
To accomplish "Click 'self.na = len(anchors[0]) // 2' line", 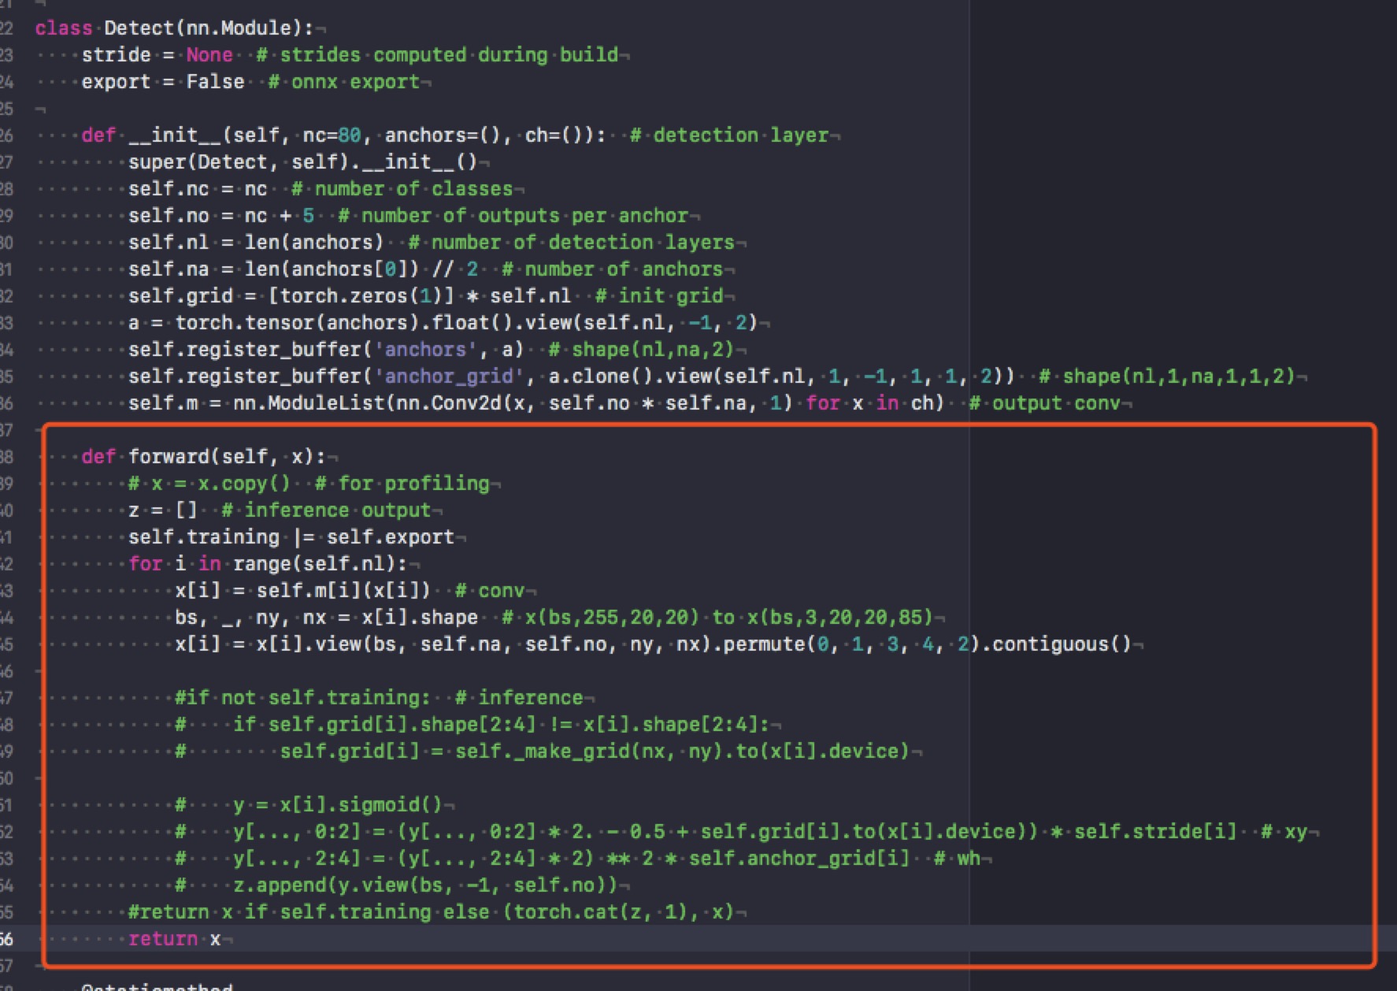I will click(x=426, y=269).
